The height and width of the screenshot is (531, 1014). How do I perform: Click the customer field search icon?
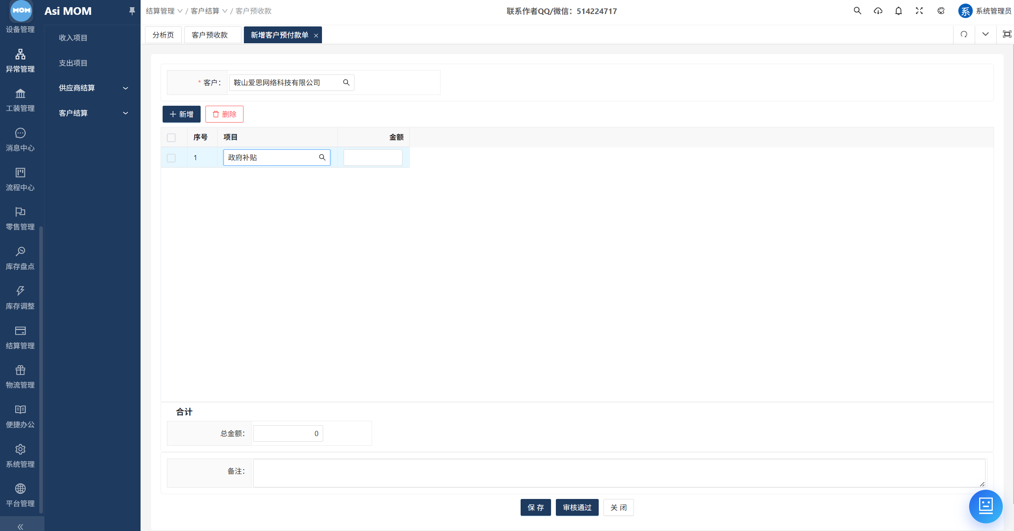tap(346, 82)
